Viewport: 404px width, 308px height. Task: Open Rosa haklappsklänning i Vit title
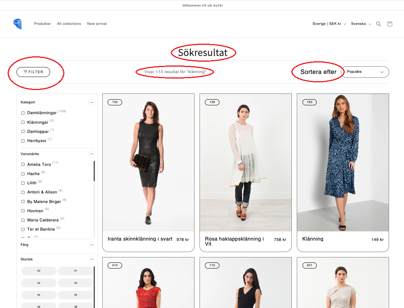click(234, 241)
